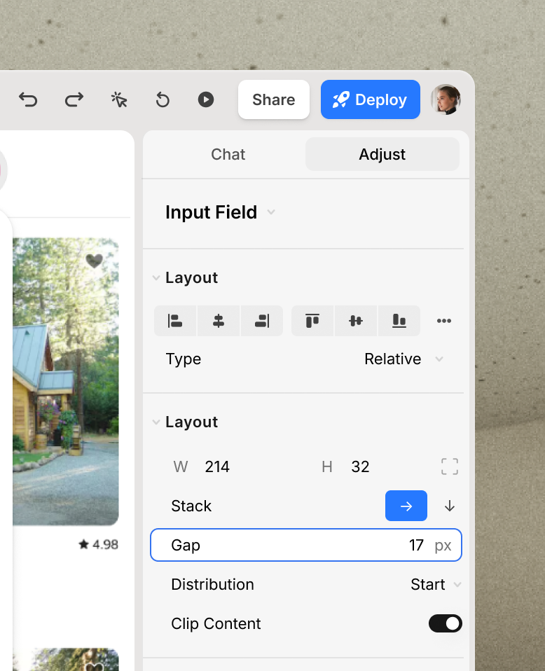Click the Type label
Viewport: 545px width, 671px height.
pyautogui.click(x=184, y=359)
